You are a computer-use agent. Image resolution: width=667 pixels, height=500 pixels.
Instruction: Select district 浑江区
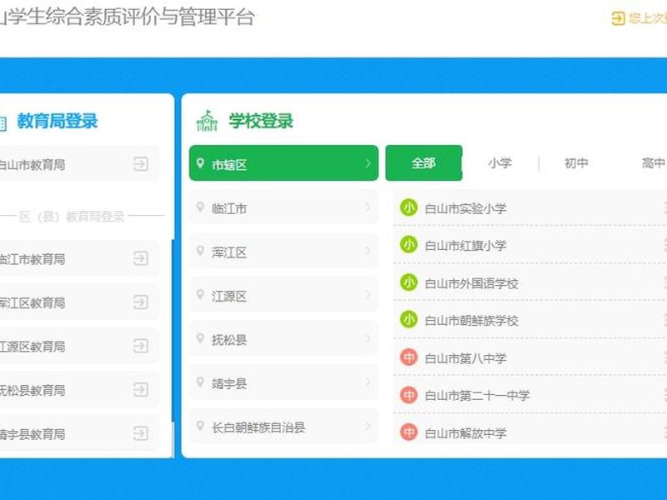pos(283,251)
